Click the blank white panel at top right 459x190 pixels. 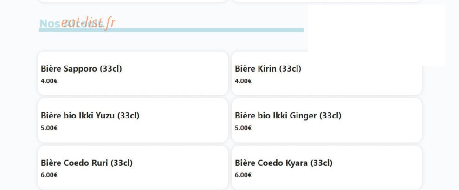[376, 35]
